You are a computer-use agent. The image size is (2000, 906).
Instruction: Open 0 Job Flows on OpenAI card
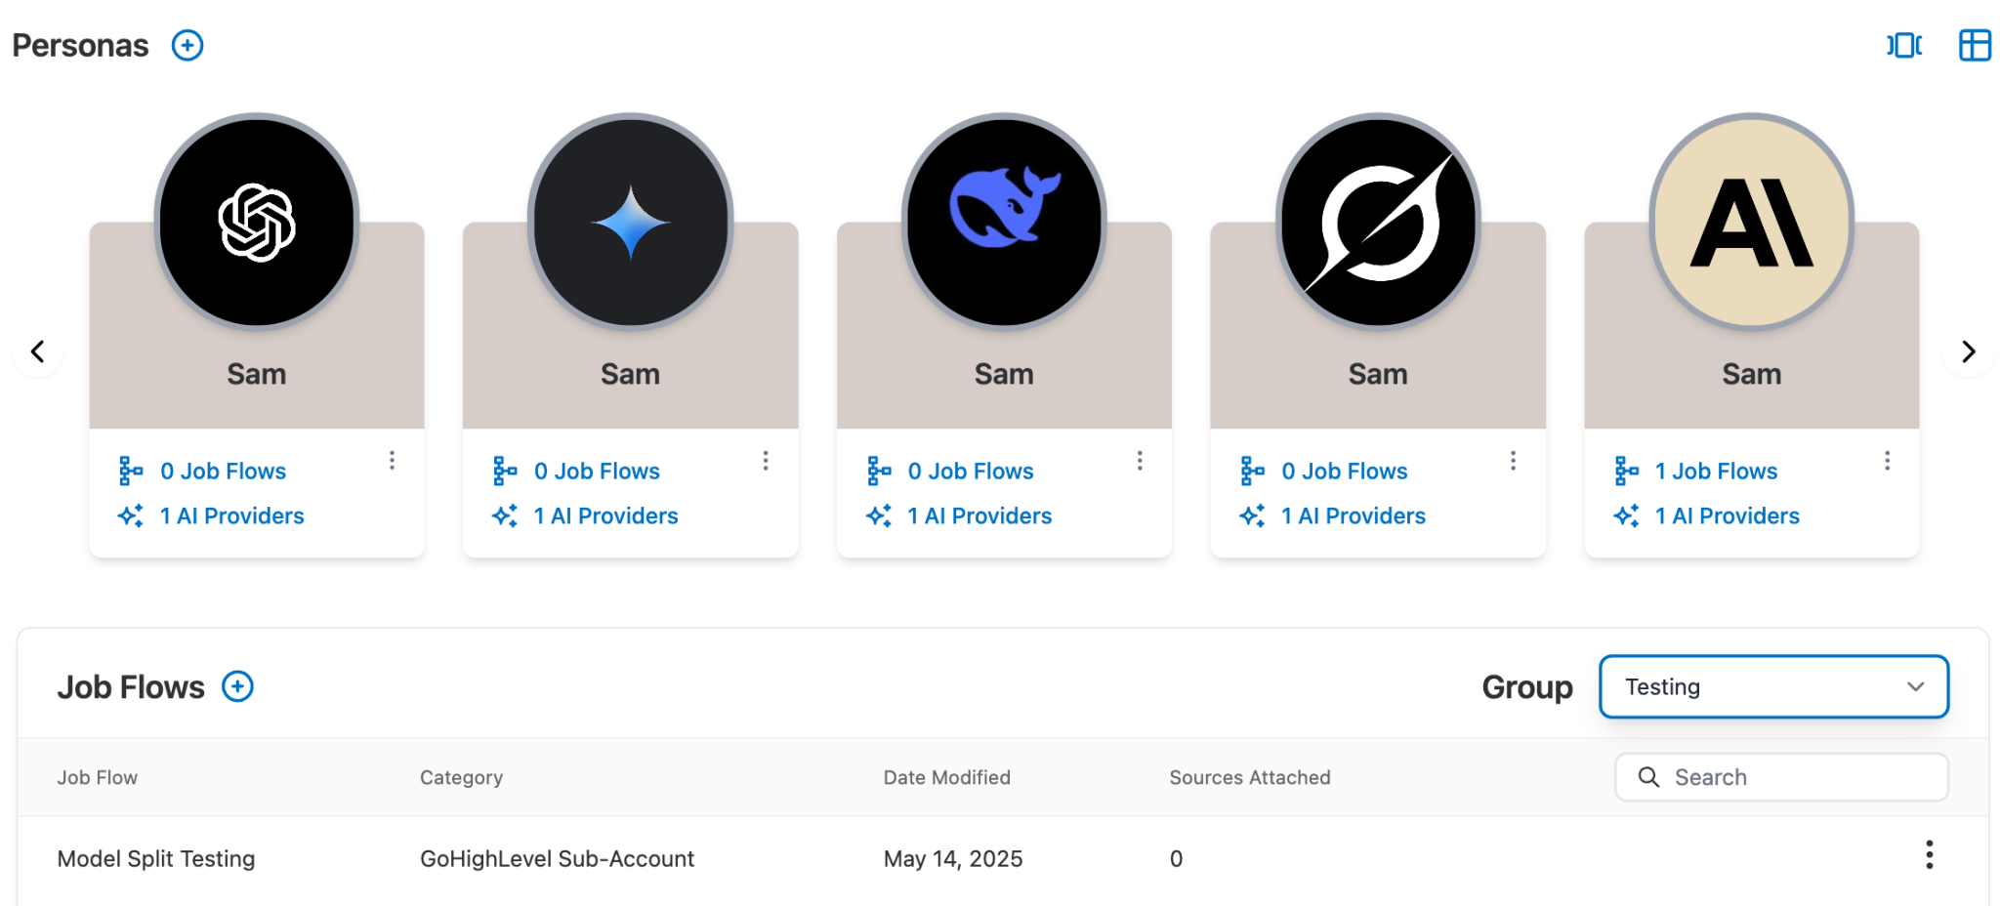point(223,471)
